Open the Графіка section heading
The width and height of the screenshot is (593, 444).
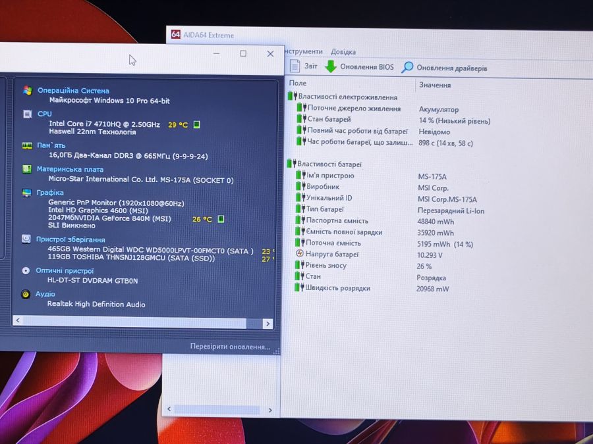[x=50, y=193]
